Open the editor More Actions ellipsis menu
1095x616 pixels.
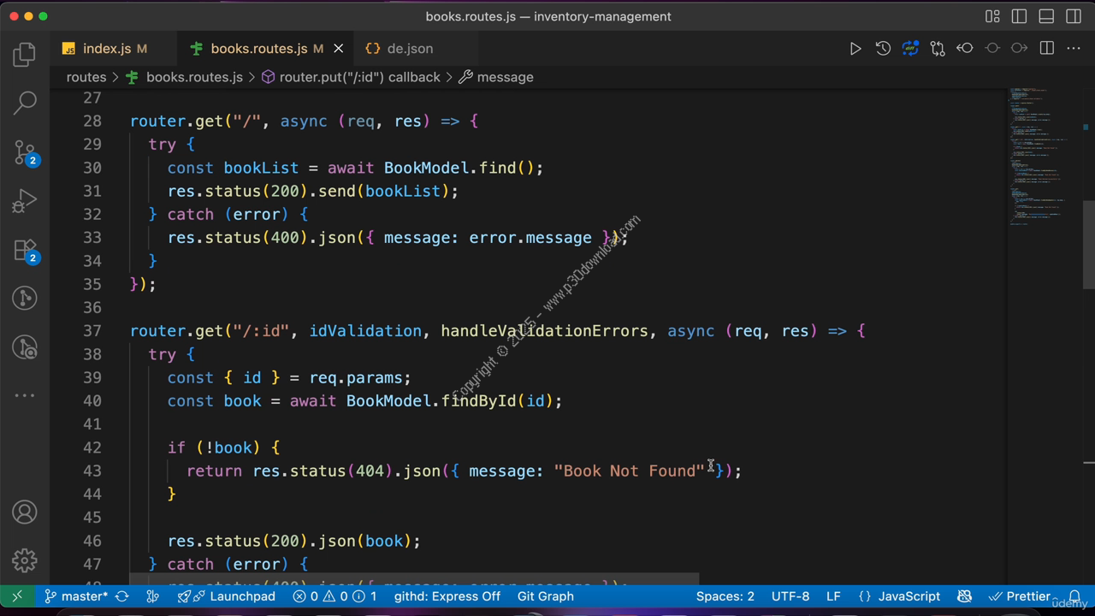tap(1074, 49)
